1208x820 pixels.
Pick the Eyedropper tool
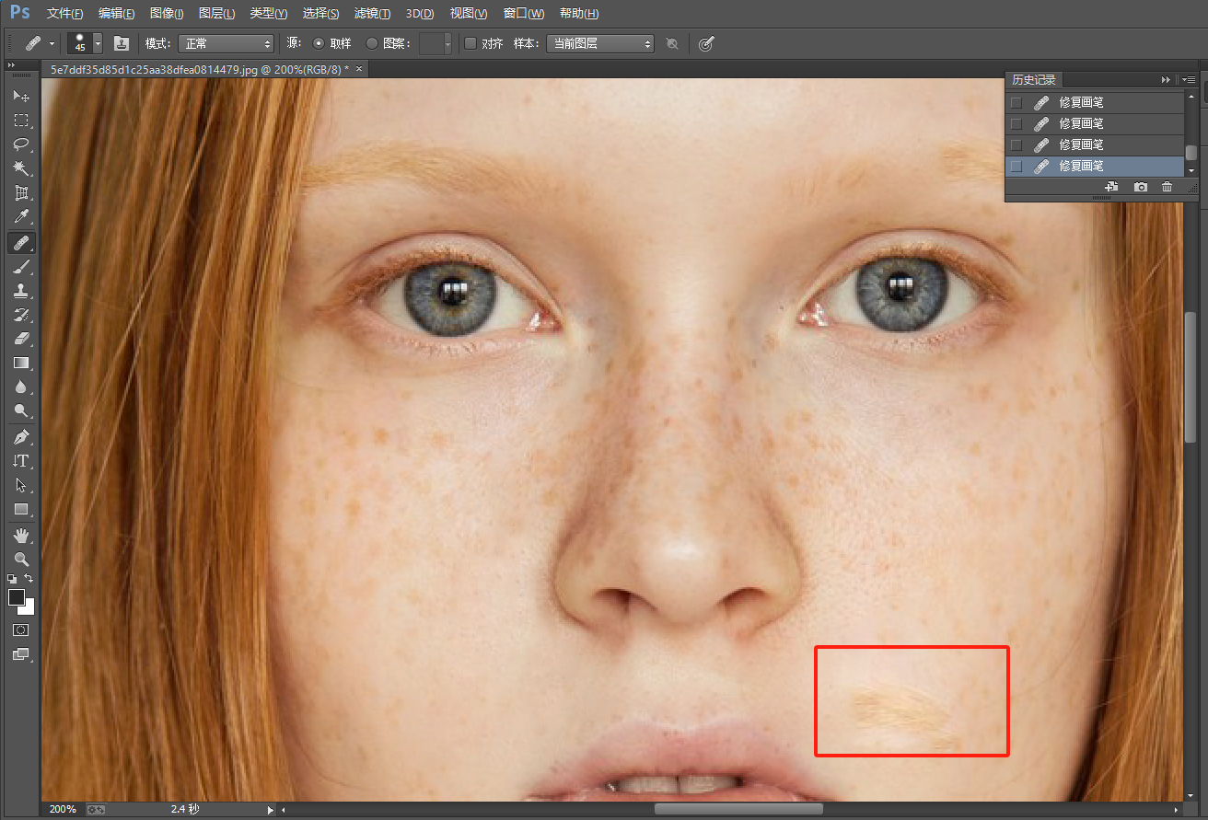[x=21, y=217]
